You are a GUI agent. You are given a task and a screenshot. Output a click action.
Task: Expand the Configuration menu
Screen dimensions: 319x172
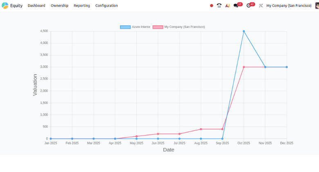pos(106,6)
